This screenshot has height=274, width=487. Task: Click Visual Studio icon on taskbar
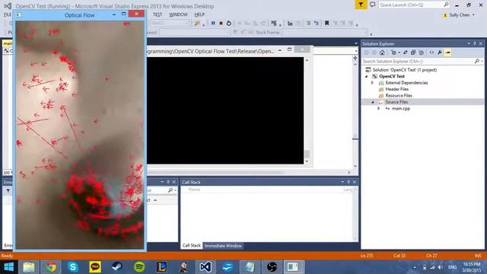(205, 267)
